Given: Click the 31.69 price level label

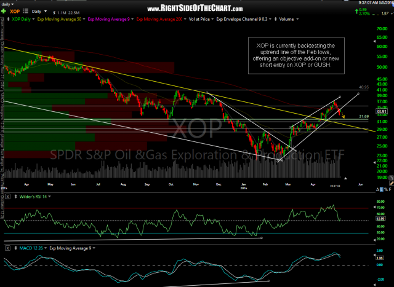Looking at the screenshot, I should (364, 116).
